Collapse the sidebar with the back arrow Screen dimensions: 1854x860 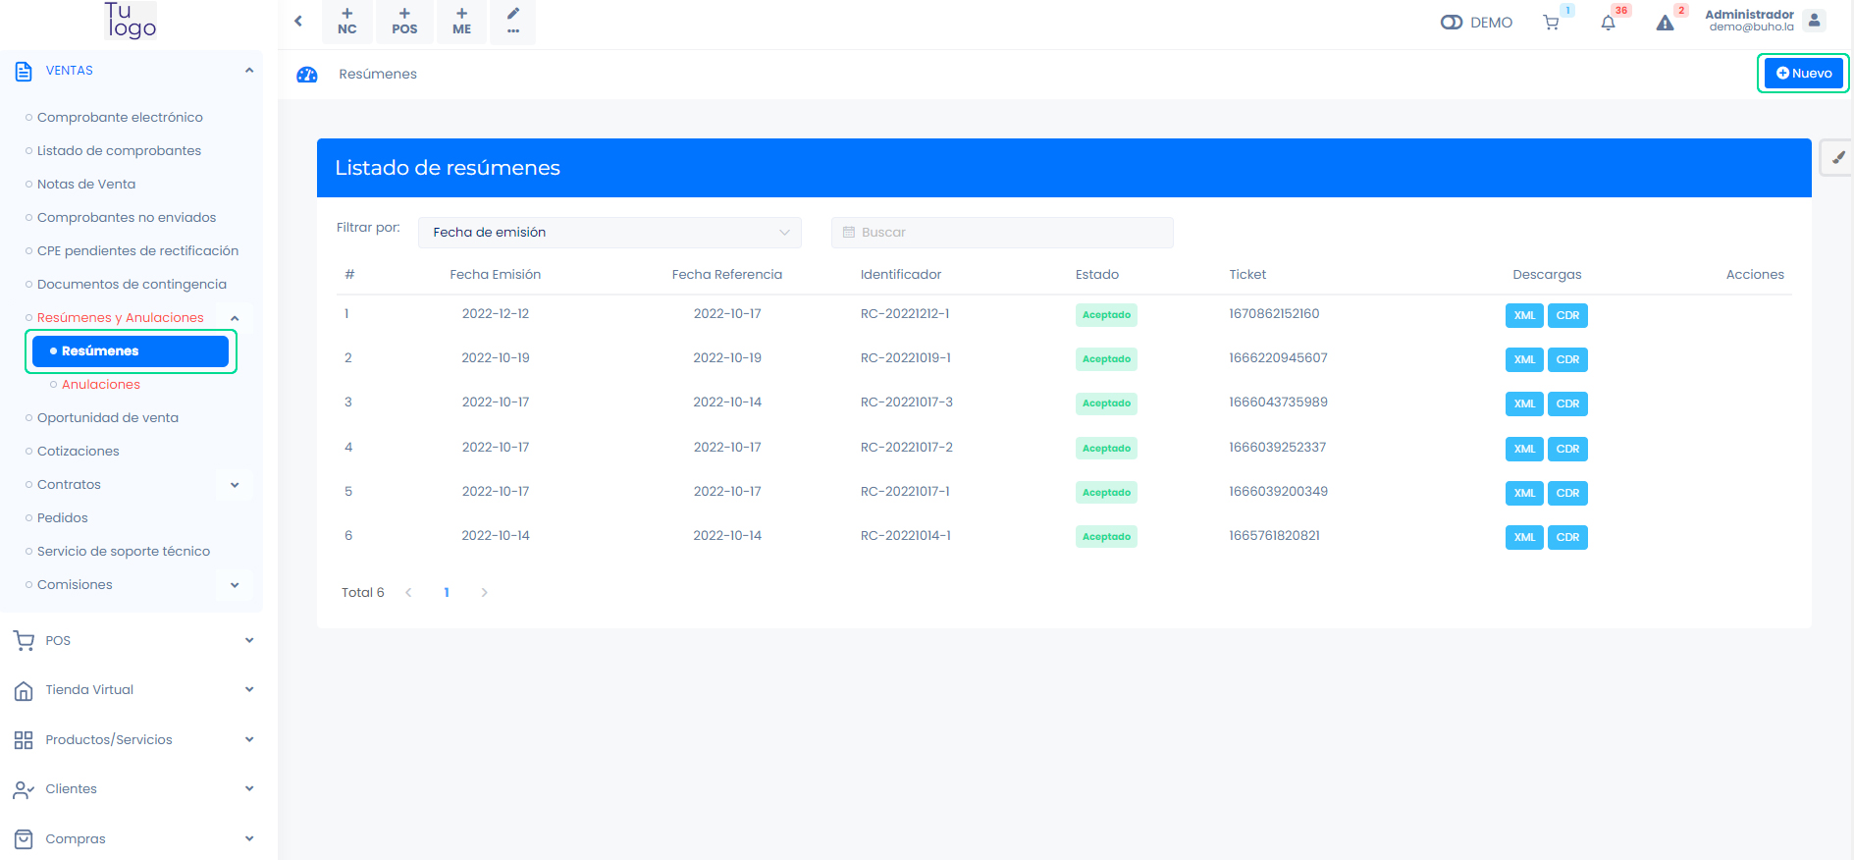[298, 21]
